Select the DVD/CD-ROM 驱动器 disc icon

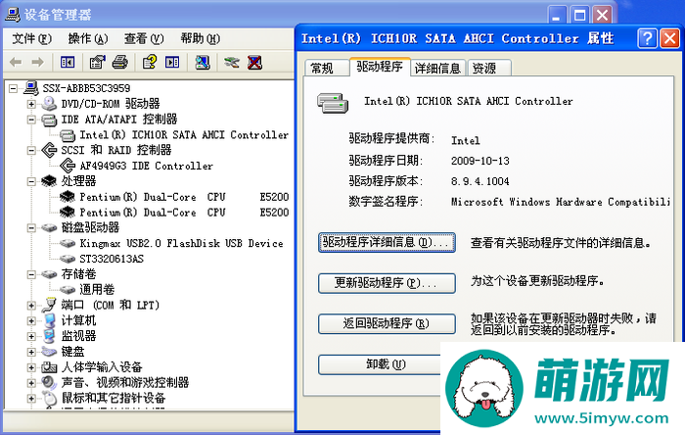click(x=49, y=104)
